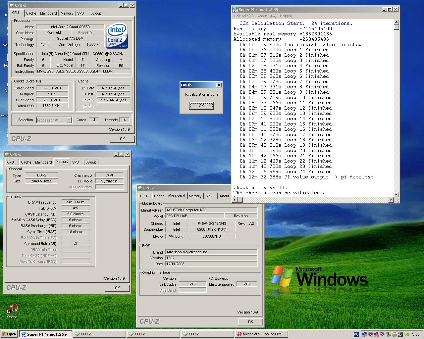Viewport: 424px width, 339px height.
Task: Confirm OK in PI calculation done dialog
Action: tap(201, 106)
